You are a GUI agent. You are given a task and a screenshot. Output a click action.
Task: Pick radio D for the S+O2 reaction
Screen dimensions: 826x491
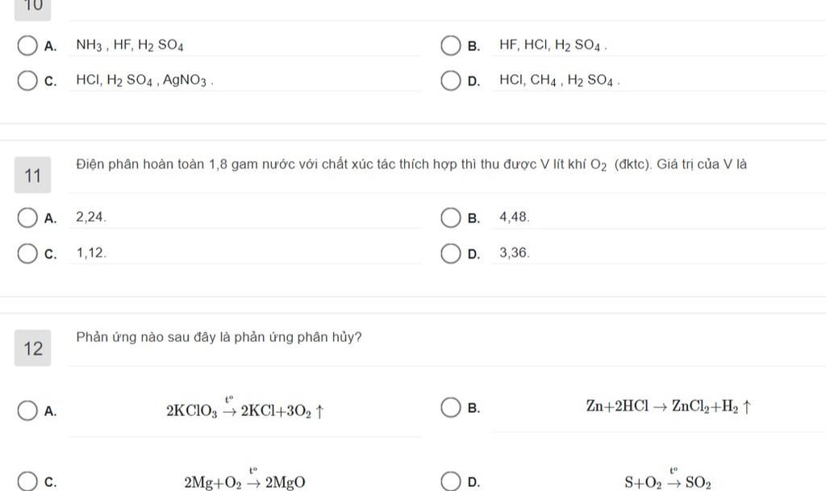tap(450, 481)
